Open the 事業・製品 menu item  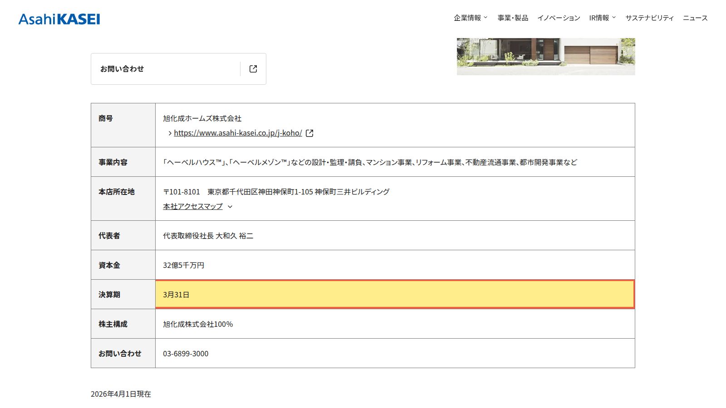513,18
